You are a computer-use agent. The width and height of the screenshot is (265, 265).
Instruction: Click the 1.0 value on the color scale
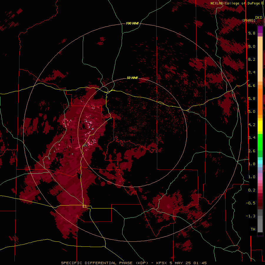(x=252, y=177)
